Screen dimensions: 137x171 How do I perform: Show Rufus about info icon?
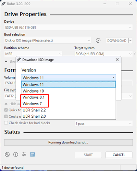click(x=16, y=154)
